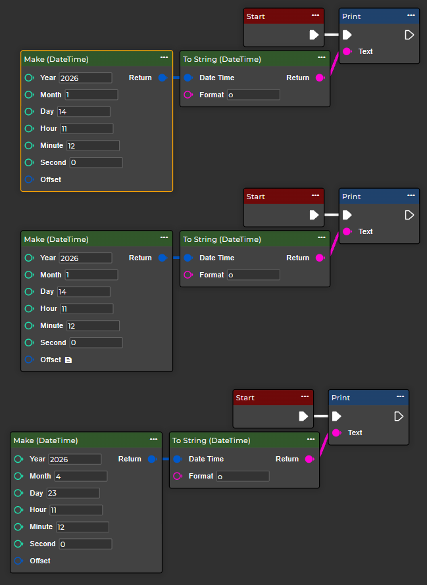Click the document icon beside the middle Offset
This screenshot has width=427, height=585.
[68, 360]
